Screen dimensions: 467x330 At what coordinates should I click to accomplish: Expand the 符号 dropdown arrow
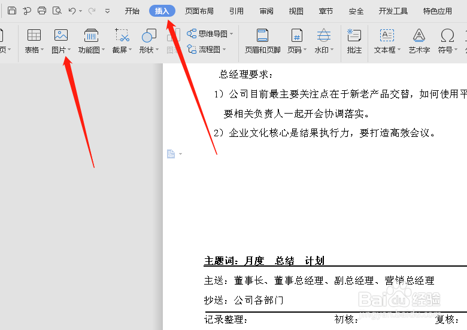[456, 50]
